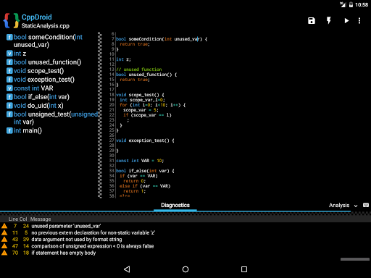
Task: Click the checkered divider between outline and editor
Action: click(x=100, y=115)
